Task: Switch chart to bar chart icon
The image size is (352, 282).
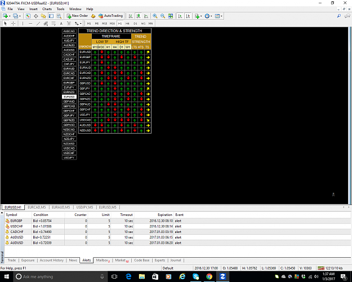Action: pyautogui.click(x=131, y=16)
